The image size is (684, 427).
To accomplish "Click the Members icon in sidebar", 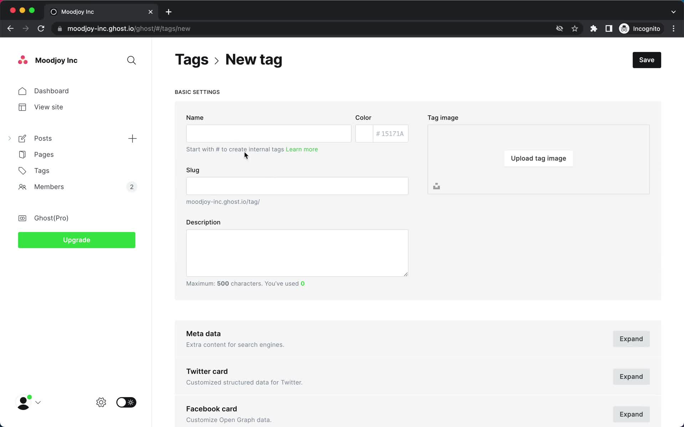I will click(23, 186).
